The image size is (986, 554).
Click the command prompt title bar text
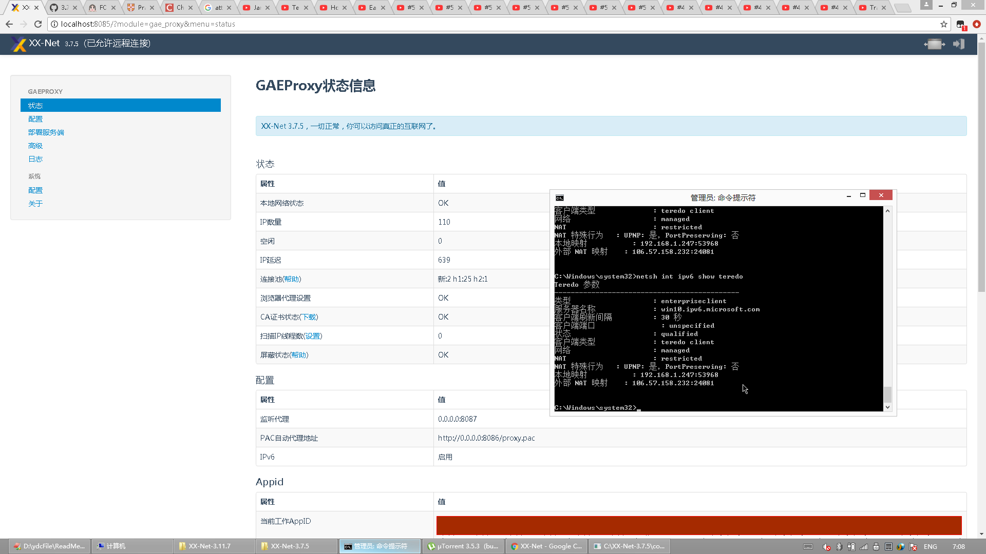(x=723, y=198)
